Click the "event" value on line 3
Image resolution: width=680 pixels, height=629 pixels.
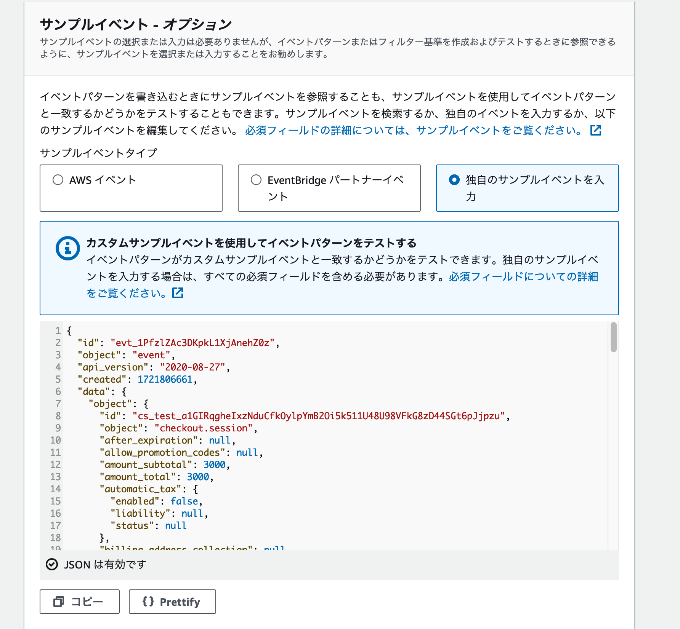coord(151,355)
